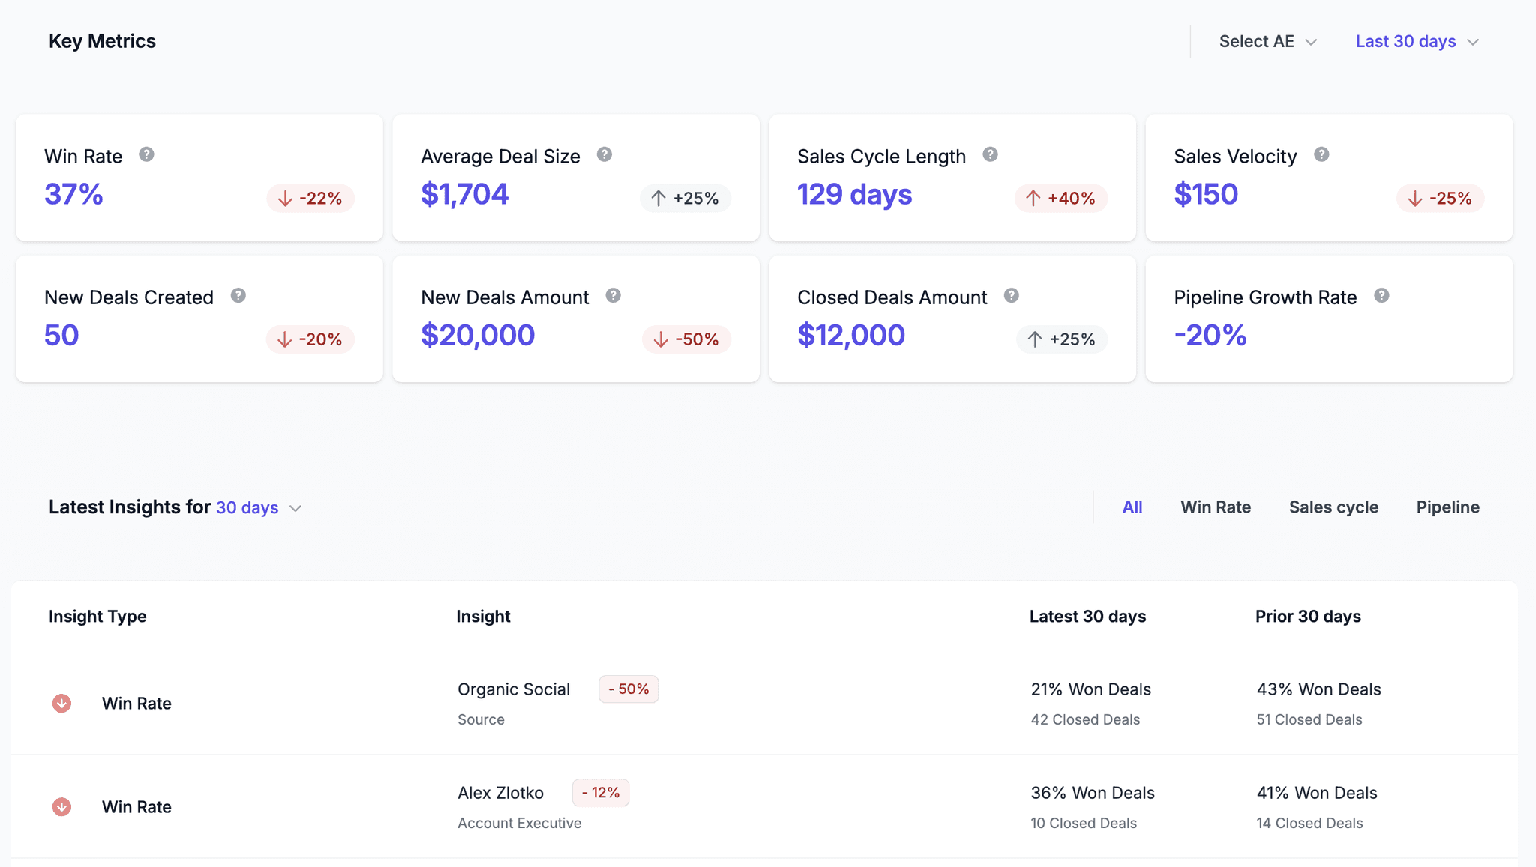This screenshot has height=867, width=1536.
Task: Select the Organic Social insight row
Action: (768, 703)
